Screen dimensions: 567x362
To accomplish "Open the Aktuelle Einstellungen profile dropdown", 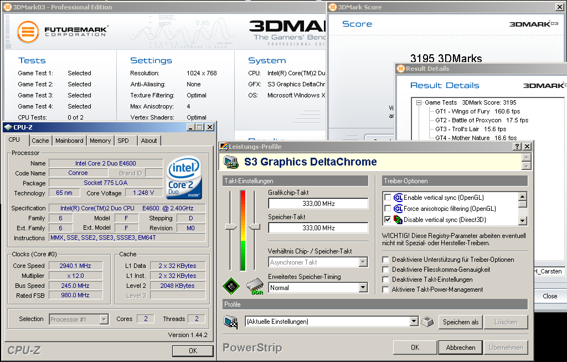I will [x=414, y=322].
